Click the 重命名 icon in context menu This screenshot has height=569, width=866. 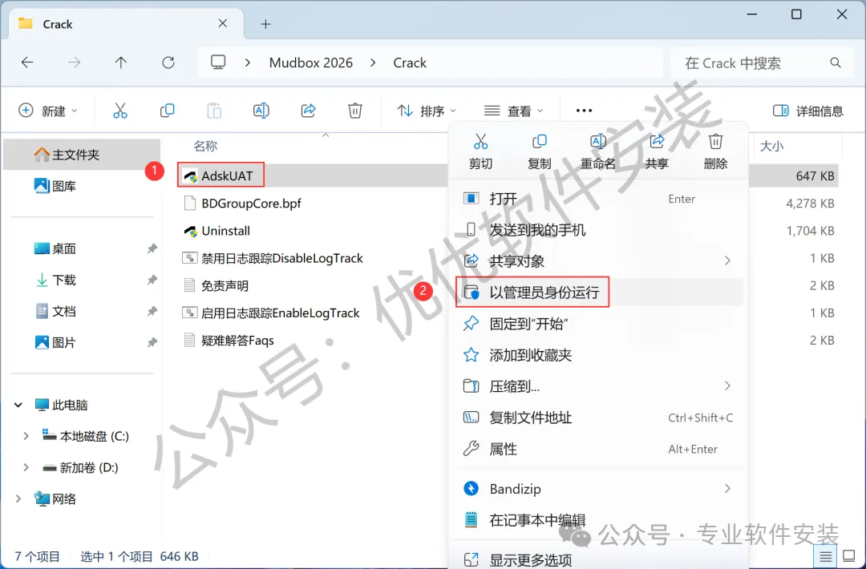[x=597, y=142]
